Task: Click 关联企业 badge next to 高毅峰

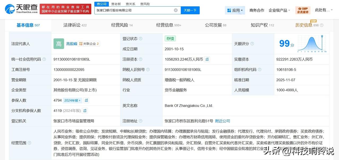Action: pos(90,44)
